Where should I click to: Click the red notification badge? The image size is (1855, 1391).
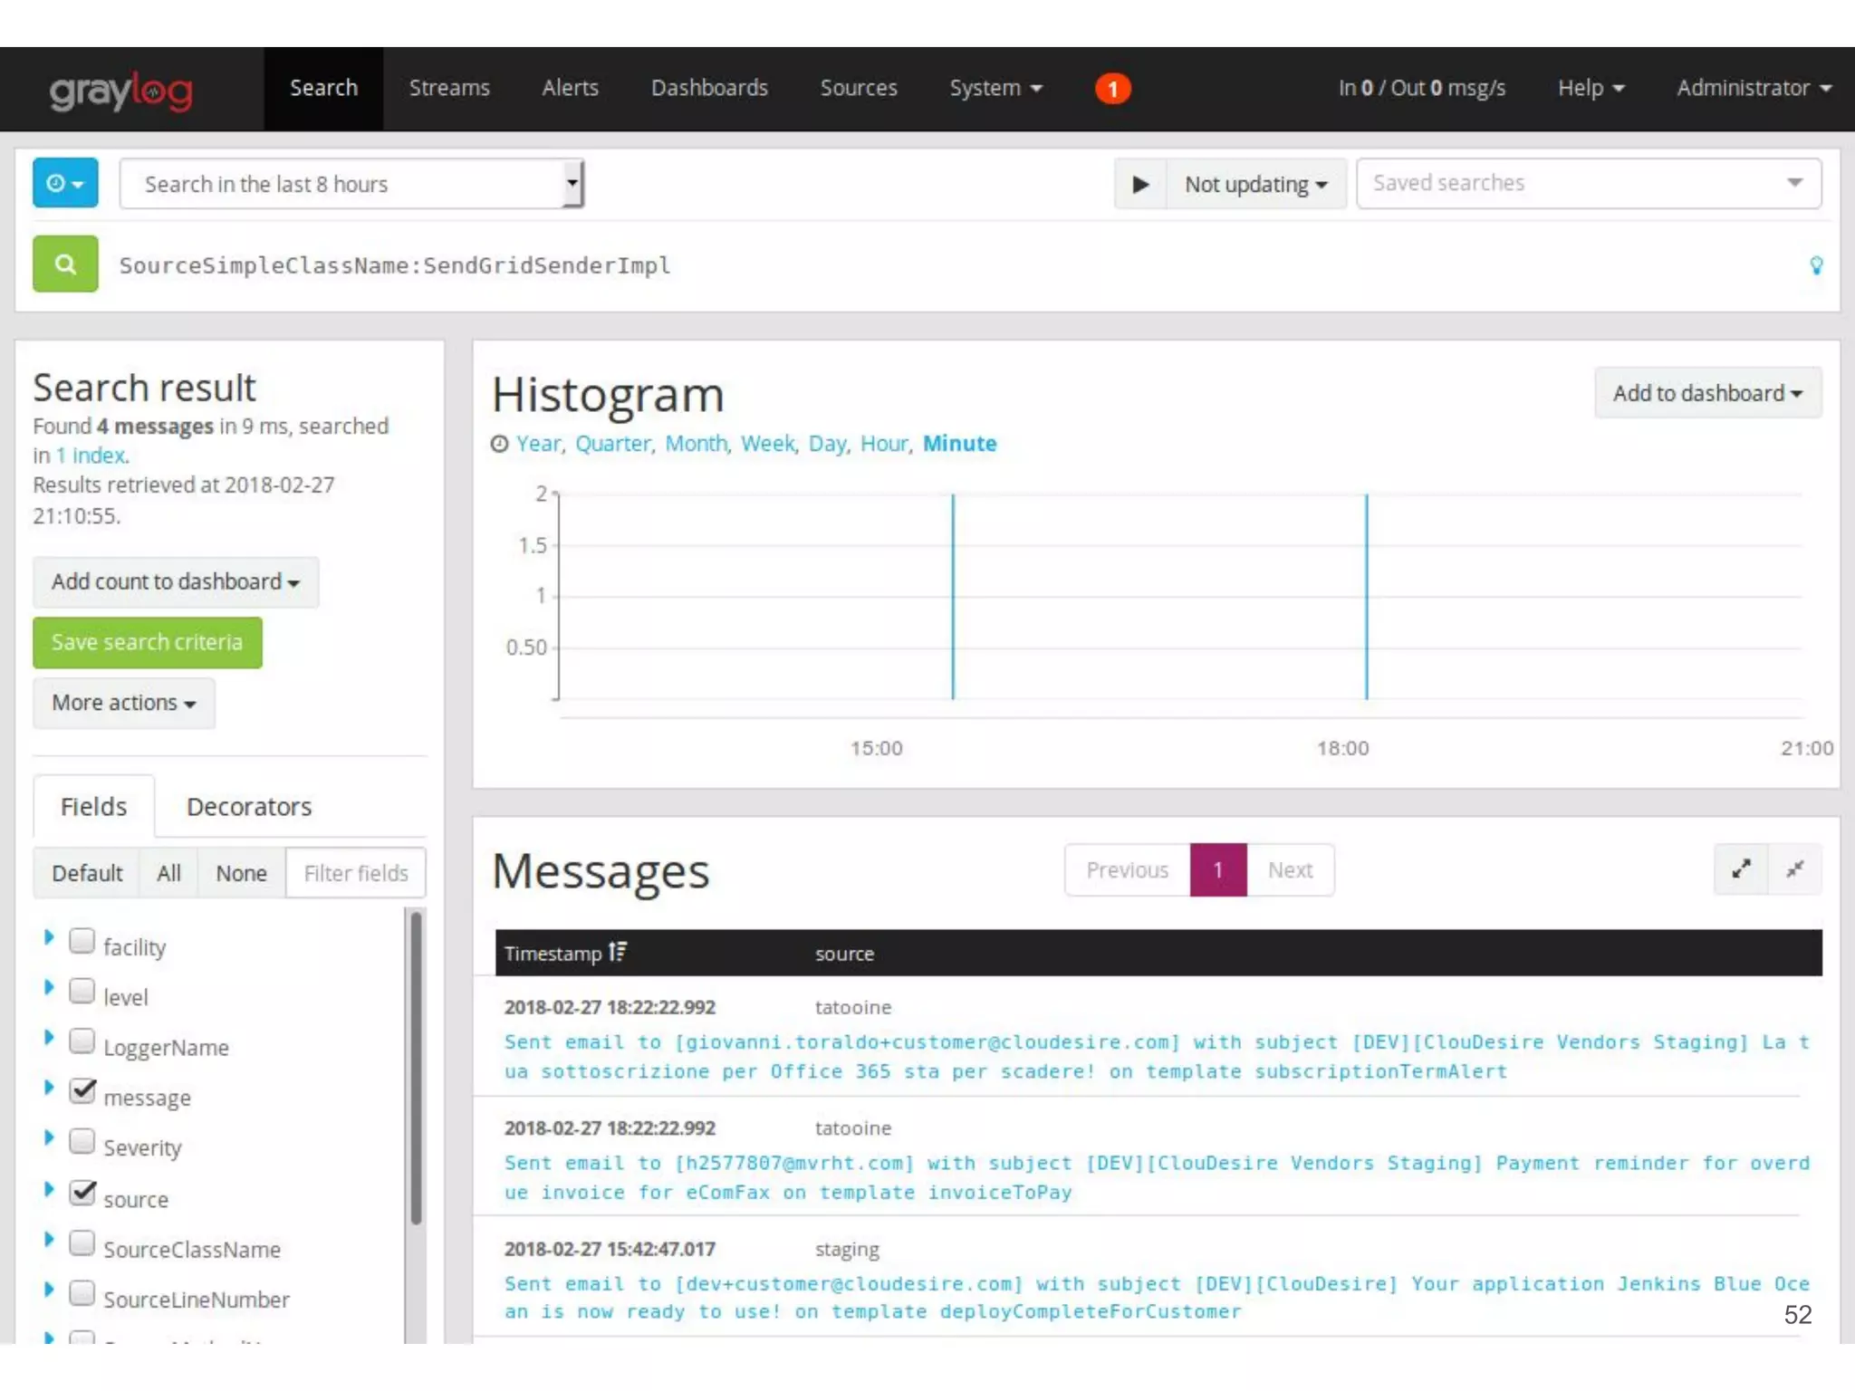1112,89
